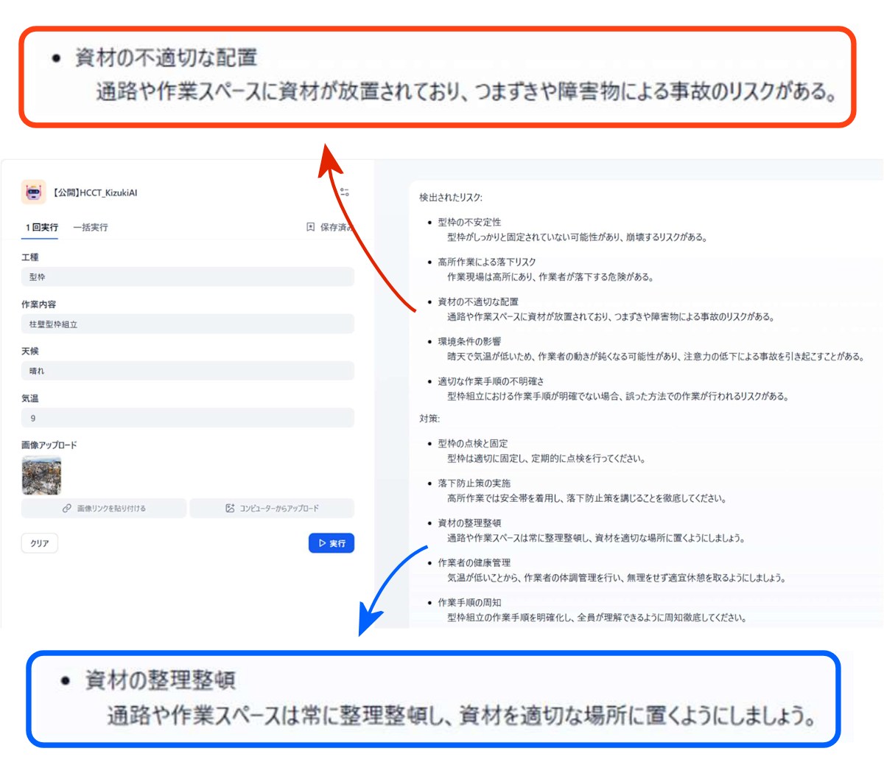
Task: Open the uploaded construction site thumbnail
Action: click(41, 475)
